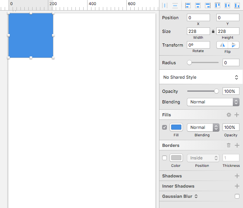The width and height of the screenshot is (243, 208).
Task: Toggle the size proportions lock
Action: (x=213, y=31)
